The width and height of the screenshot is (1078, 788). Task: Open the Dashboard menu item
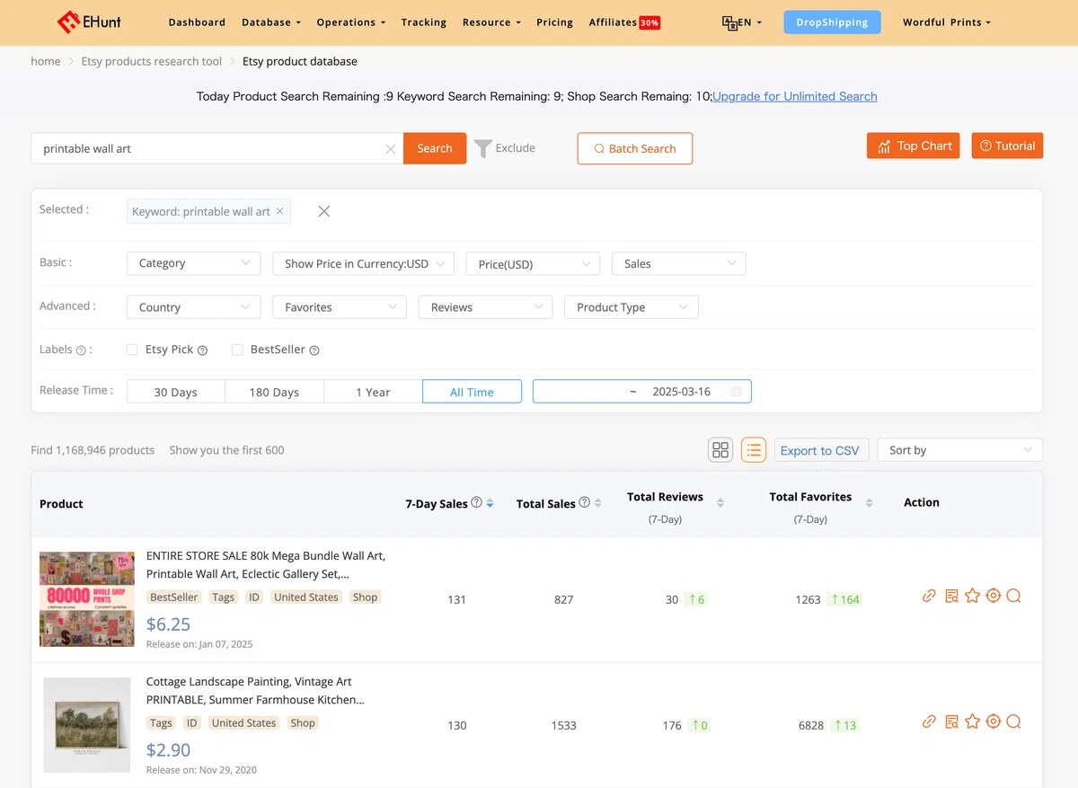197,22
